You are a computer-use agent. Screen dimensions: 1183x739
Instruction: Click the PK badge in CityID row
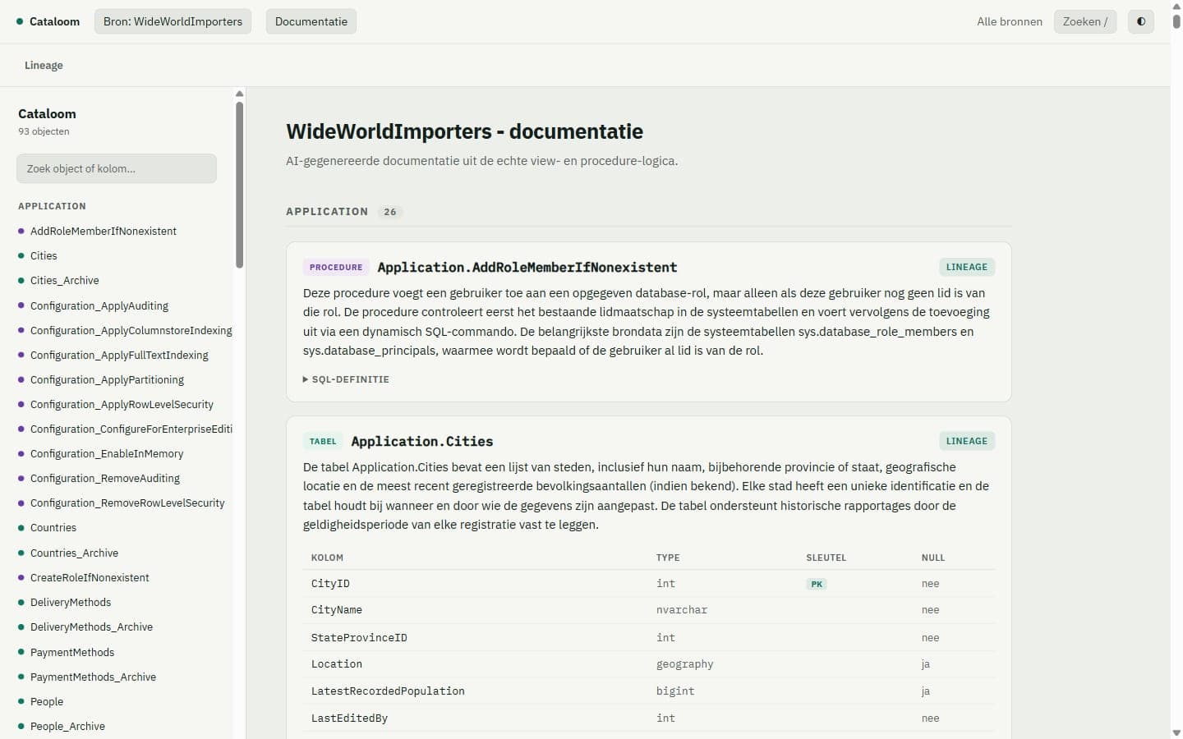pyautogui.click(x=817, y=584)
